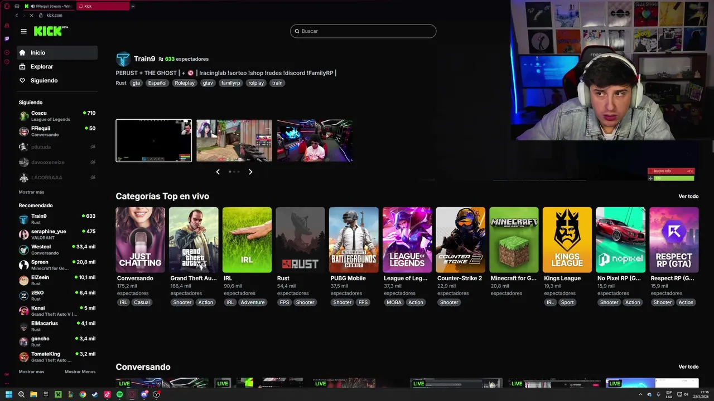Open ElZeein in Recomendado list
This screenshot has height=401, width=714.
(x=57, y=280)
